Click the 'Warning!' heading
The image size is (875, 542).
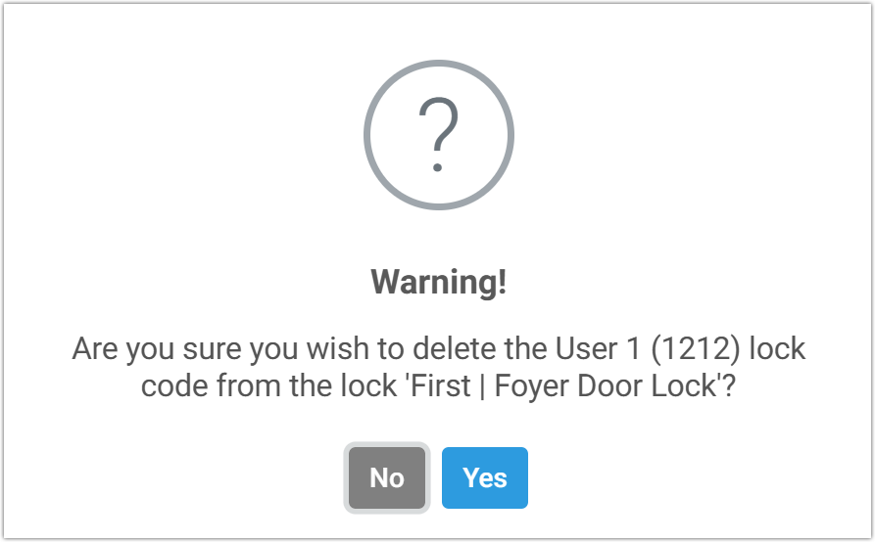pyautogui.click(x=438, y=283)
